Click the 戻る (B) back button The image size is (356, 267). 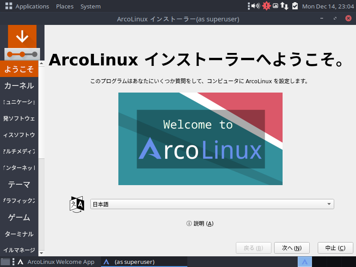[x=253, y=248]
